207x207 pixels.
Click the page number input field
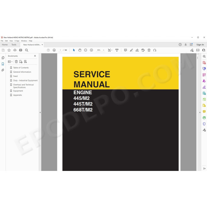pos(60,50)
